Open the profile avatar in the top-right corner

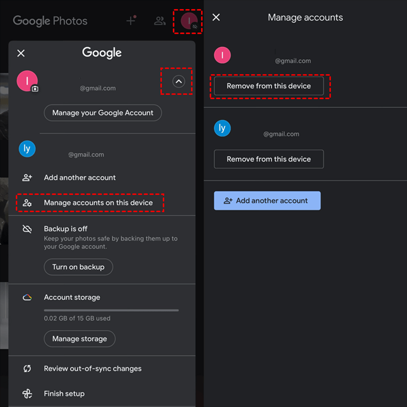click(188, 20)
